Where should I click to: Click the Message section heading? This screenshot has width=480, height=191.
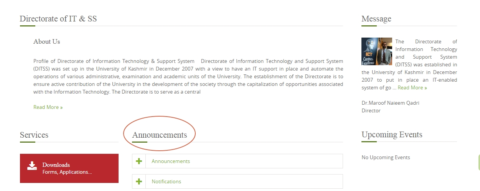coord(376,19)
